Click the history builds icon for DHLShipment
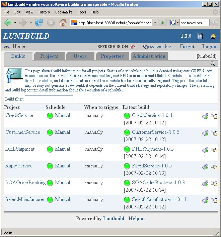 (214, 150)
